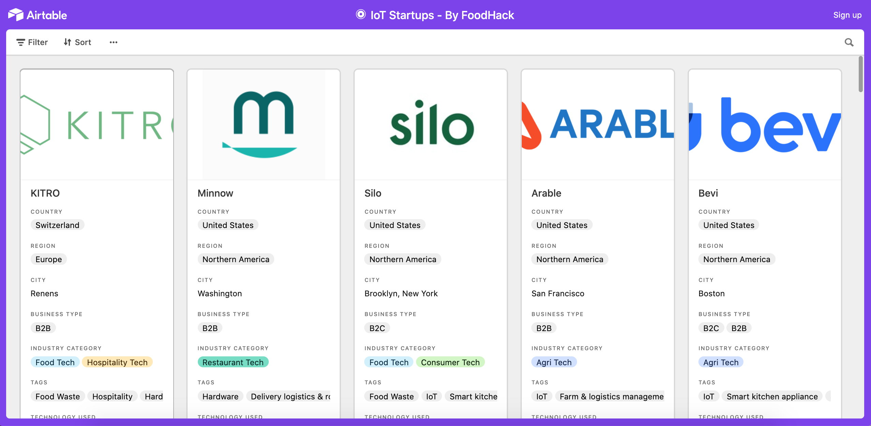
Task: Open the Silo record title
Action: pos(373,193)
